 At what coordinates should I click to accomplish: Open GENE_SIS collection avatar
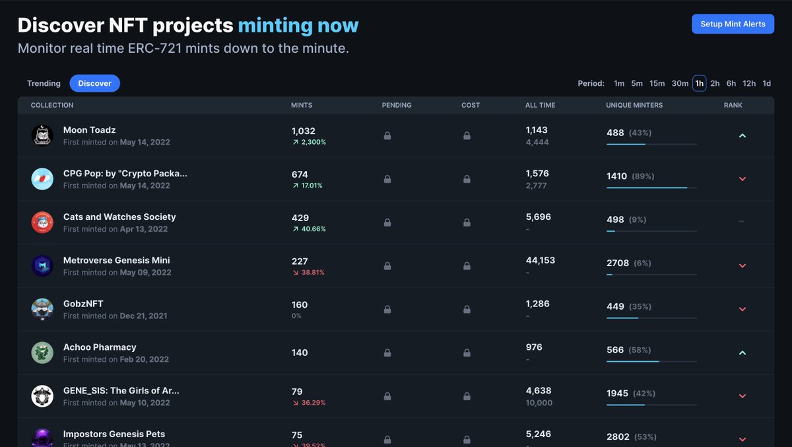click(x=42, y=396)
